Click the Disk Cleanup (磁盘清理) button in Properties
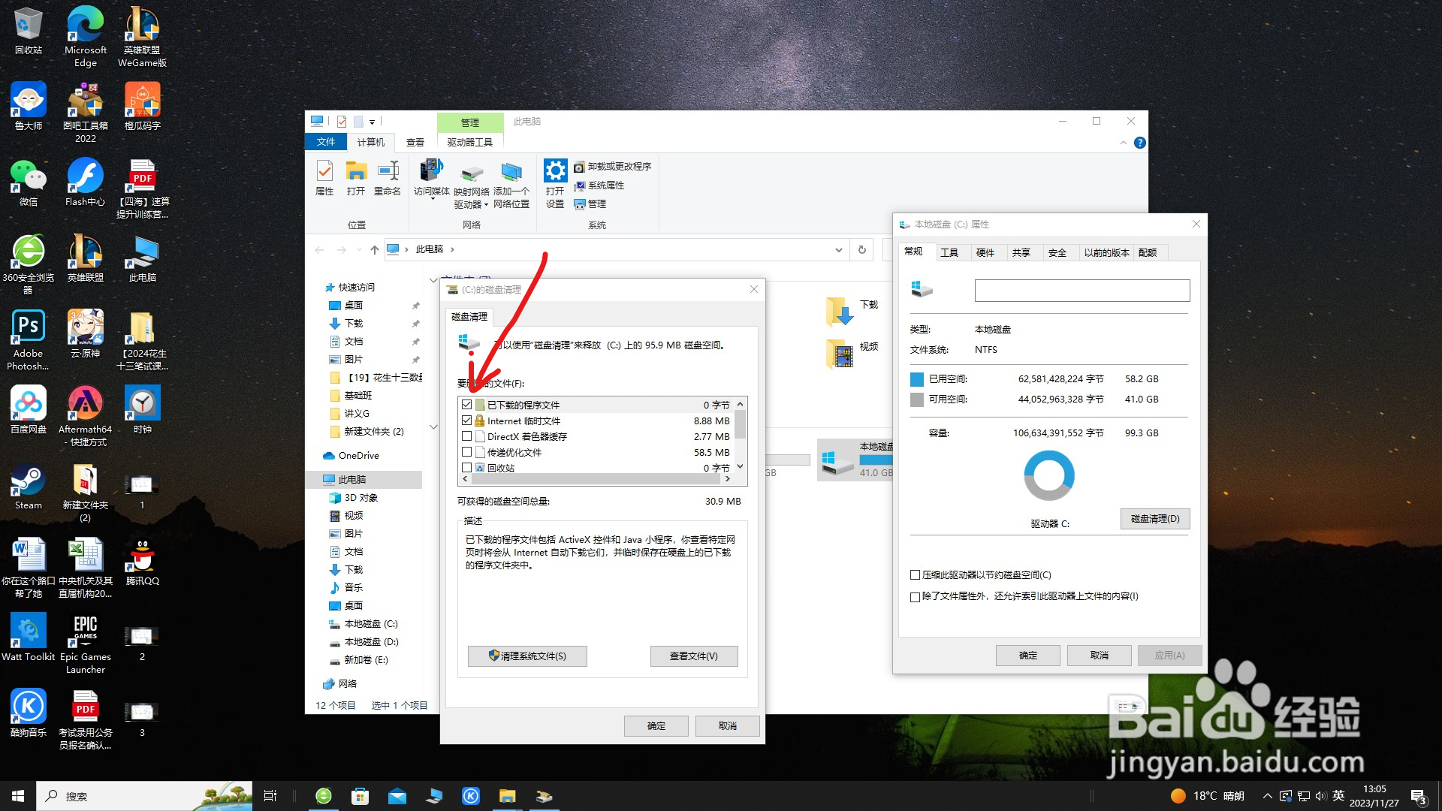1442x811 pixels. tap(1155, 518)
